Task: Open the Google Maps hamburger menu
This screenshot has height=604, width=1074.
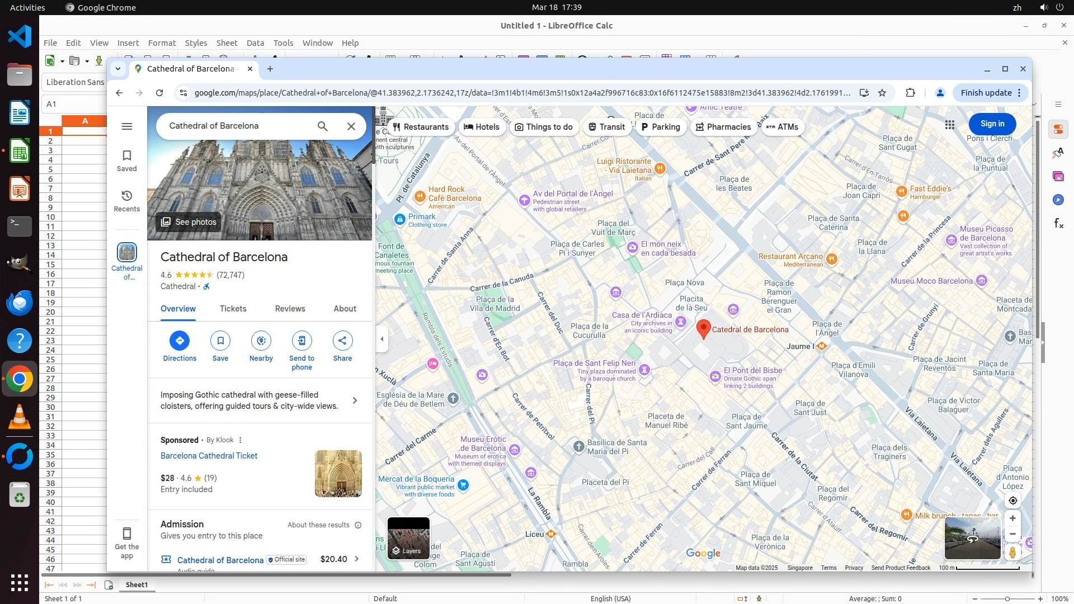Action: point(127,126)
